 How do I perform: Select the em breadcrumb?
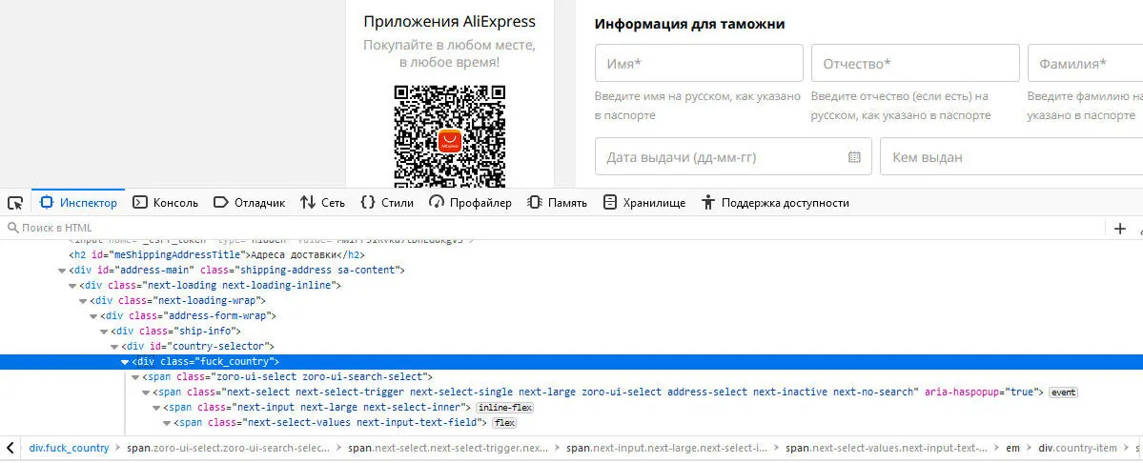[1013, 448]
